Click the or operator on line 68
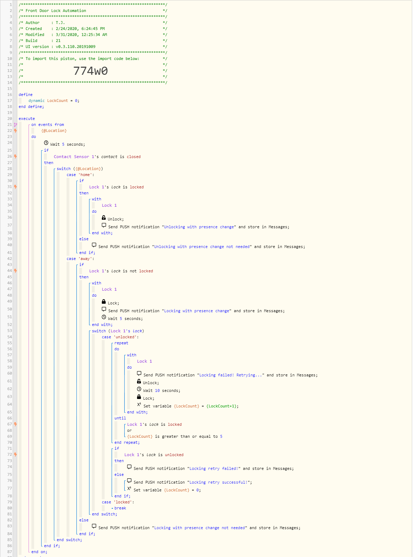This screenshot has width=415, height=557. point(129,430)
